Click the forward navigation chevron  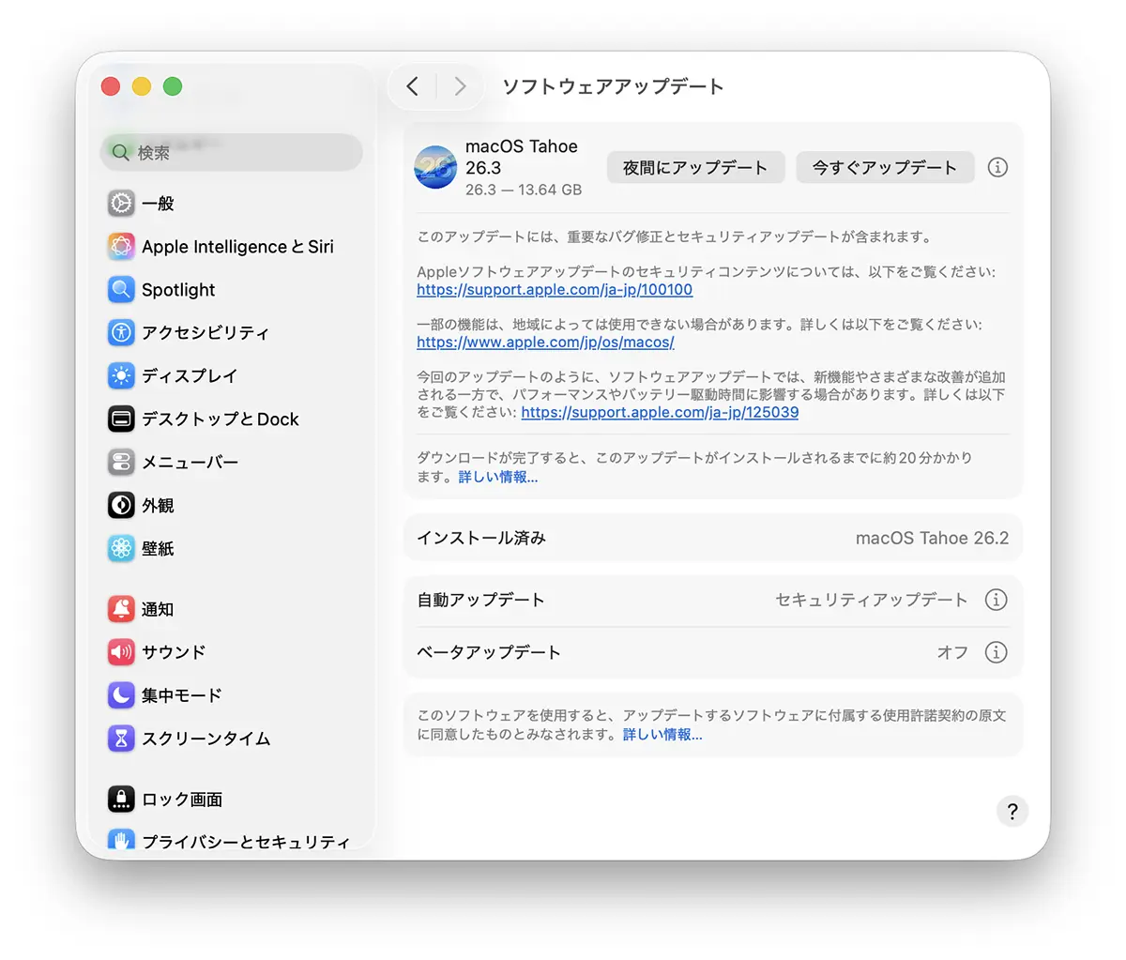[x=459, y=85]
